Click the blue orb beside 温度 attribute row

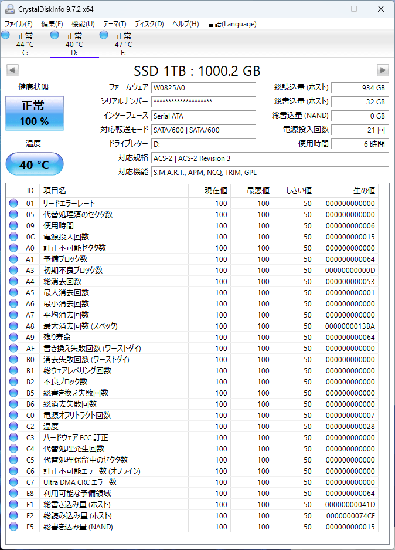coord(13,426)
